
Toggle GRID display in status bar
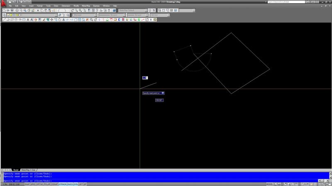click(33, 184)
